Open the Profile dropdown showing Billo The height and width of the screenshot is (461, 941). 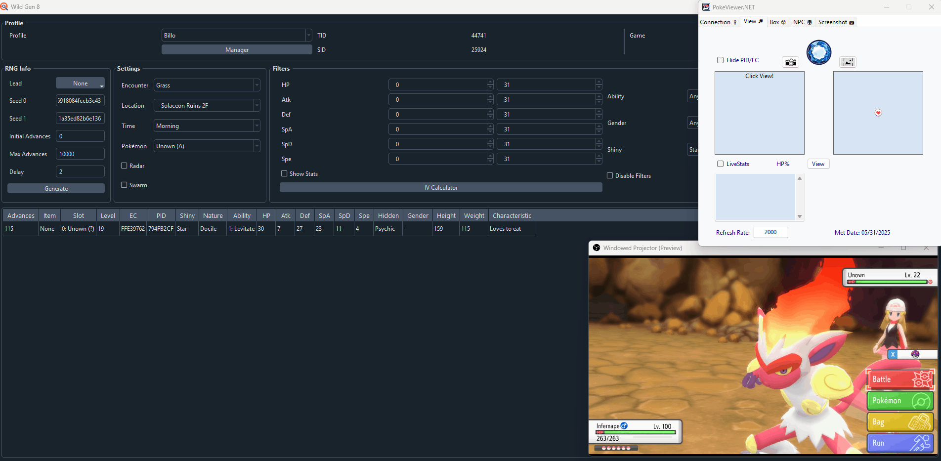point(237,36)
